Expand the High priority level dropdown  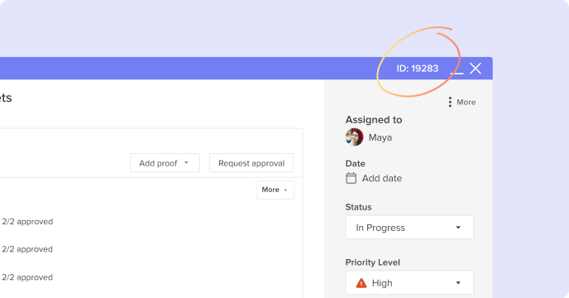(409, 283)
